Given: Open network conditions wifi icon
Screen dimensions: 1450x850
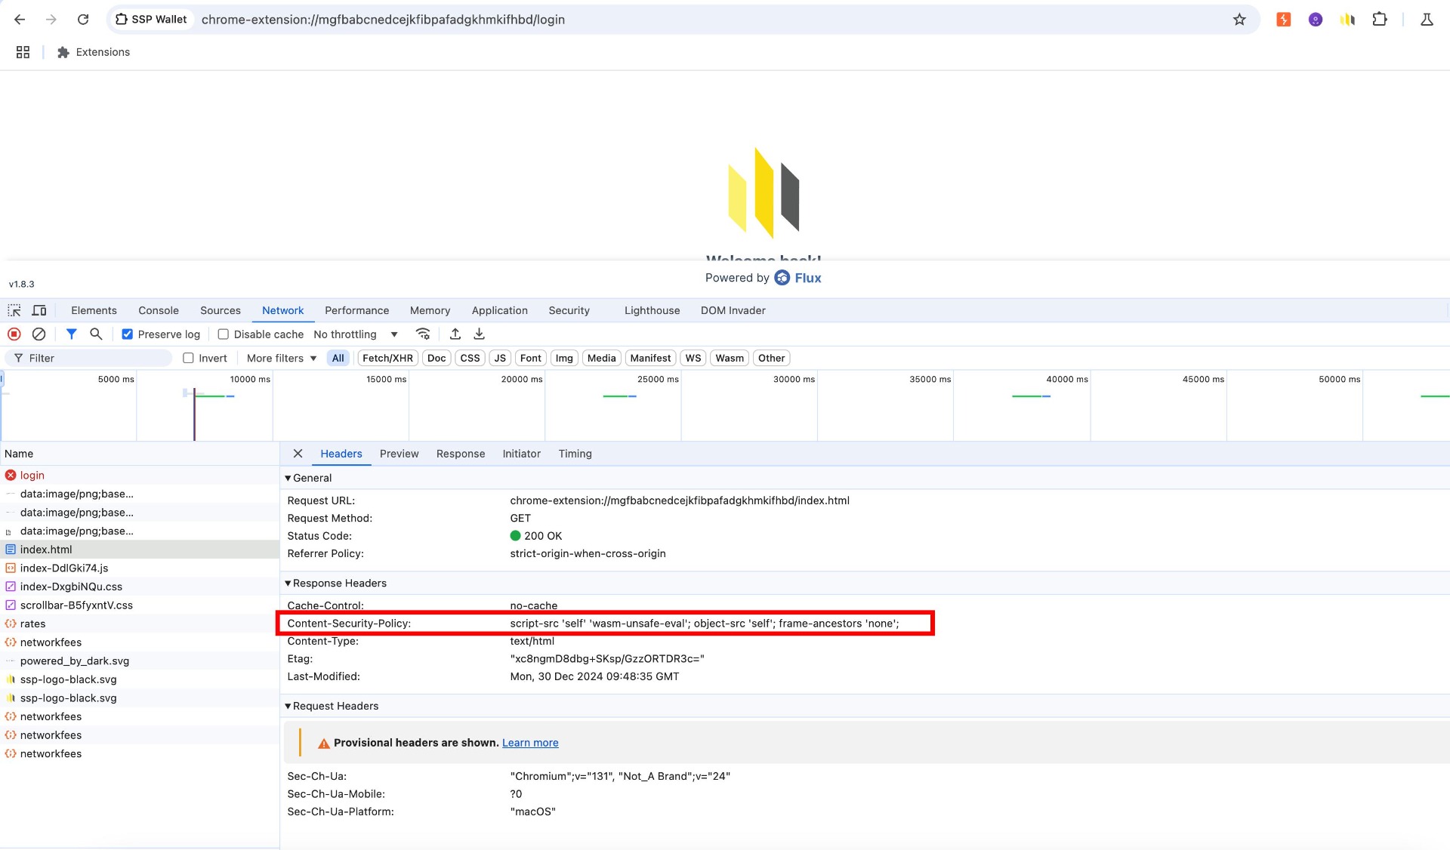Looking at the screenshot, I should coord(423,334).
